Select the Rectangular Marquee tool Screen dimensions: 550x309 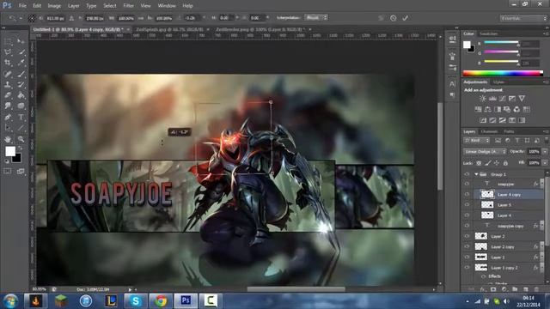point(8,41)
